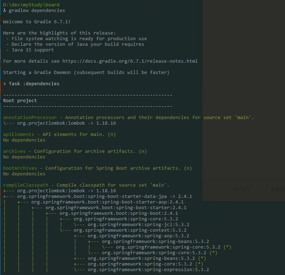Open the docs.gradle.org release-notes URL

130,61
